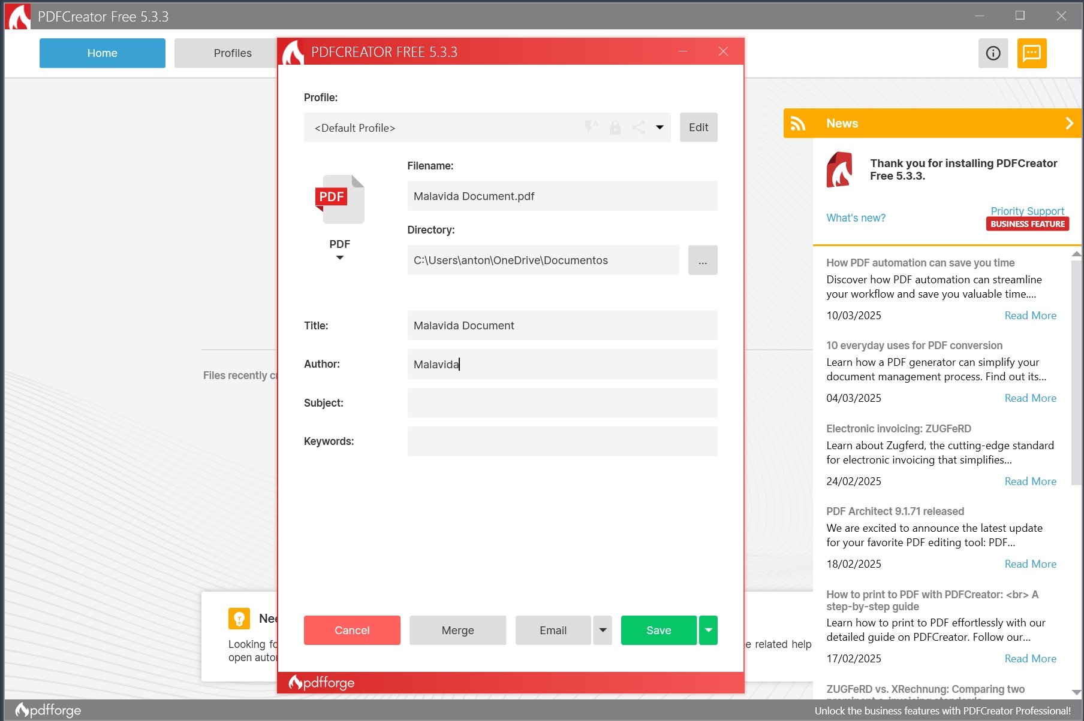Click the news panel scrollbar up arrow
1084x721 pixels.
click(x=1077, y=254)
